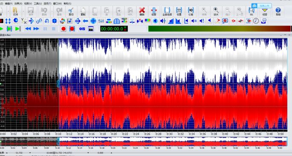Click the clock time effect icon
Image resolution: width=292 pixels, height=156 pixels.
tap(256, 21)
